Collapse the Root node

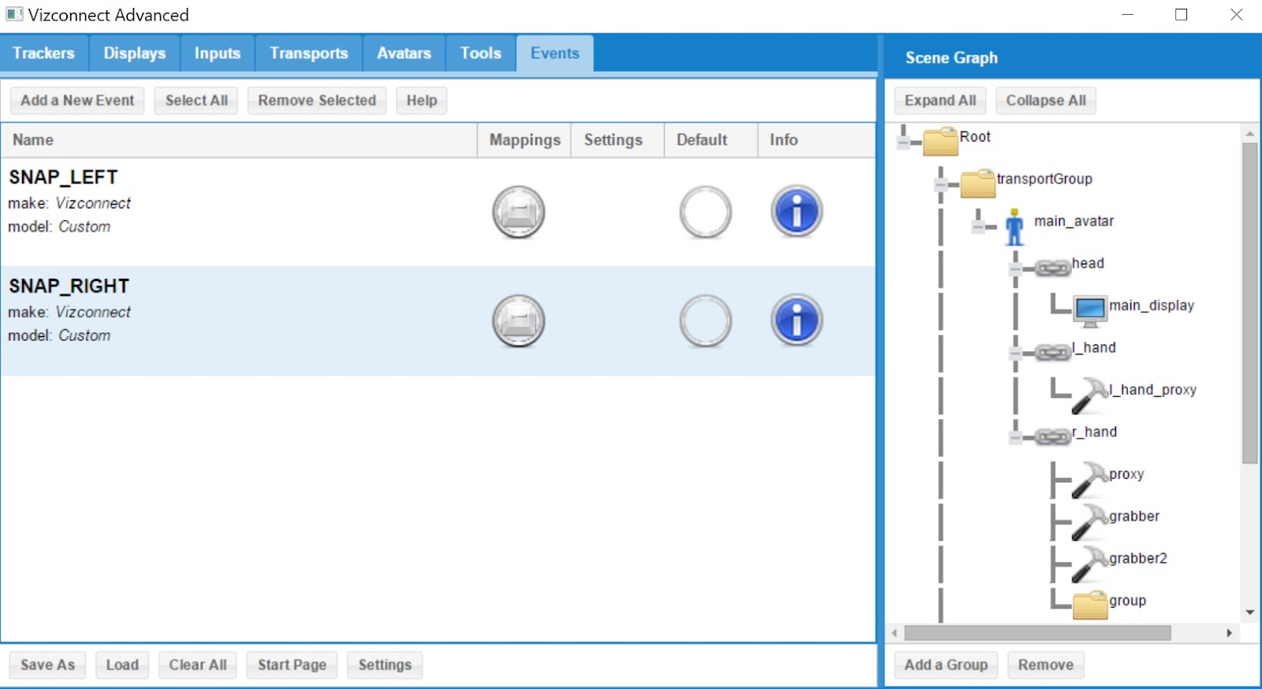(x=903, y=143)
